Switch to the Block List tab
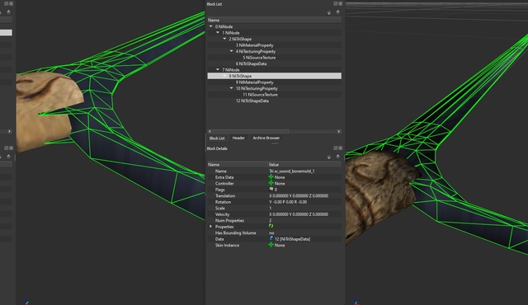Viewport: 528px width, 305px height. 217,138
